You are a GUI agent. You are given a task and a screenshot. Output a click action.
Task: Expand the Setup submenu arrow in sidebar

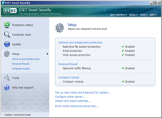[47, 54]
